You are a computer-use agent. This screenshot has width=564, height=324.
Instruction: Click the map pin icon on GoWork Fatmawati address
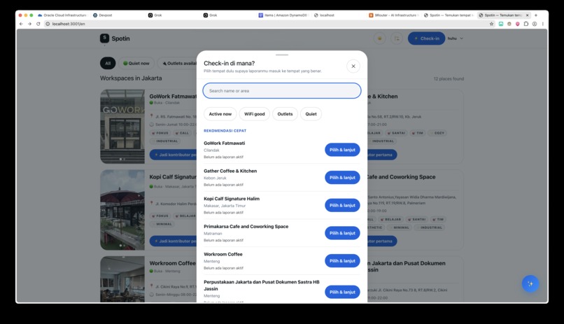[x=151, y=116]
